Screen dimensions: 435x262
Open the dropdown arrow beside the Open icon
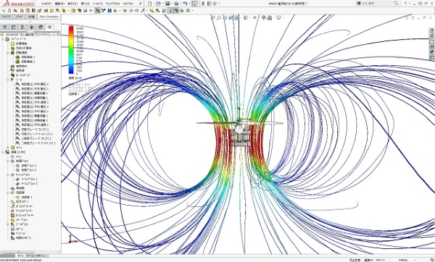click(x=162, y=4)
